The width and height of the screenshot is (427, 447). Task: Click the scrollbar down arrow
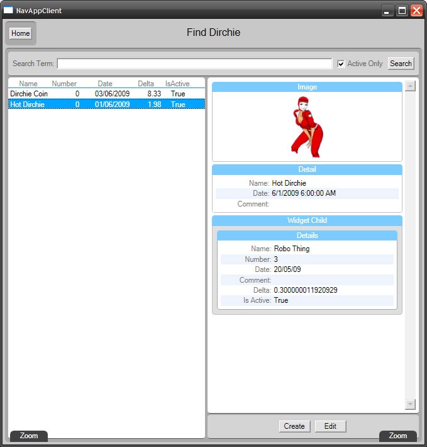tap(410, 404)
